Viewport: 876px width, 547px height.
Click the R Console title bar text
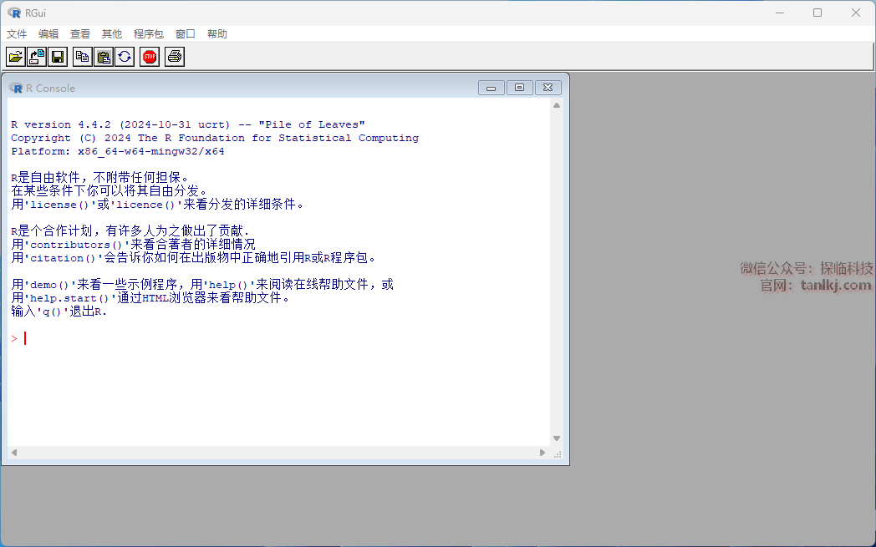click(x=50, y=89)
